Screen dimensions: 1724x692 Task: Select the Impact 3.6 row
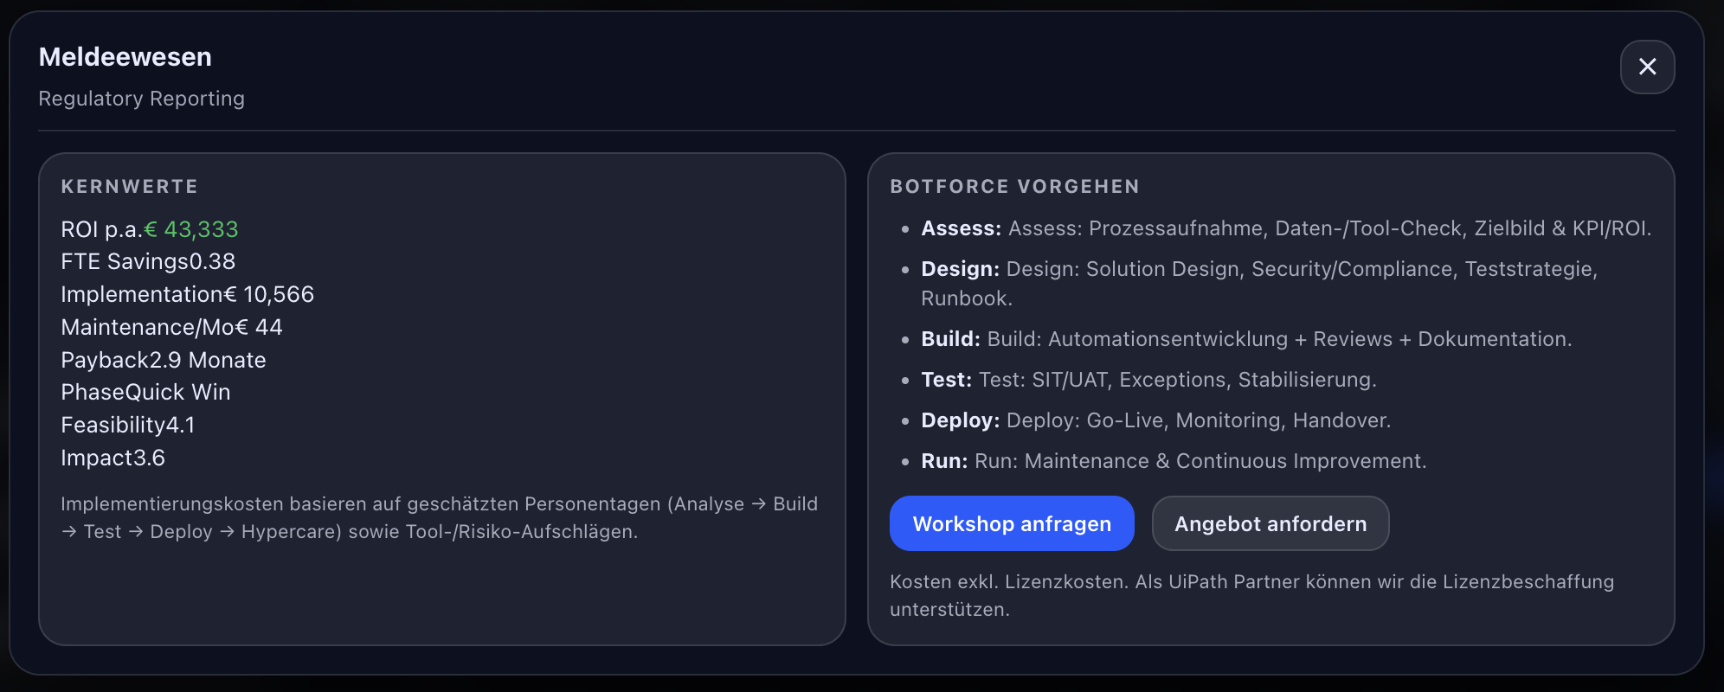tap(113, 458)
